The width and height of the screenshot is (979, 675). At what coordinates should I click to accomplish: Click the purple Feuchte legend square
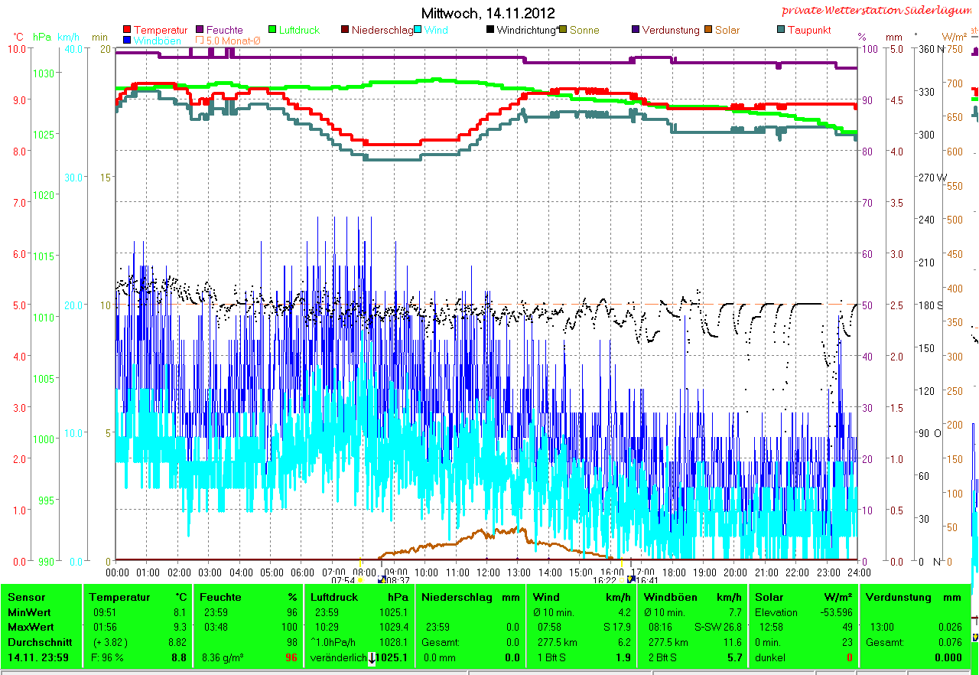click(201, 31)
